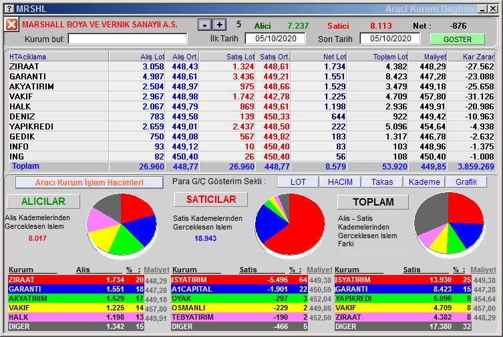Click blue A1CAPITAL bar in sellers list

click(239, 289)
